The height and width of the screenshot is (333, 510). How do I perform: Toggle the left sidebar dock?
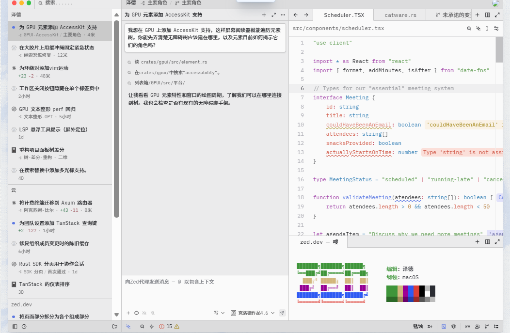point(15,327)
